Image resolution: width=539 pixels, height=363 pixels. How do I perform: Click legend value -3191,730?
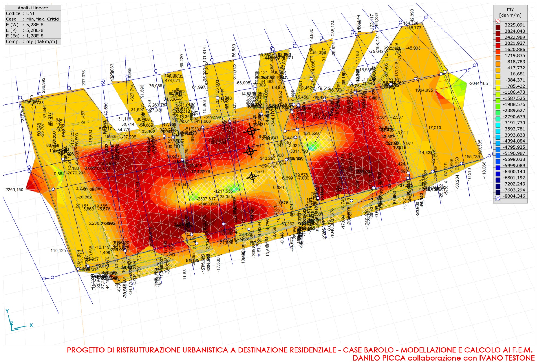tap(514, 123)
